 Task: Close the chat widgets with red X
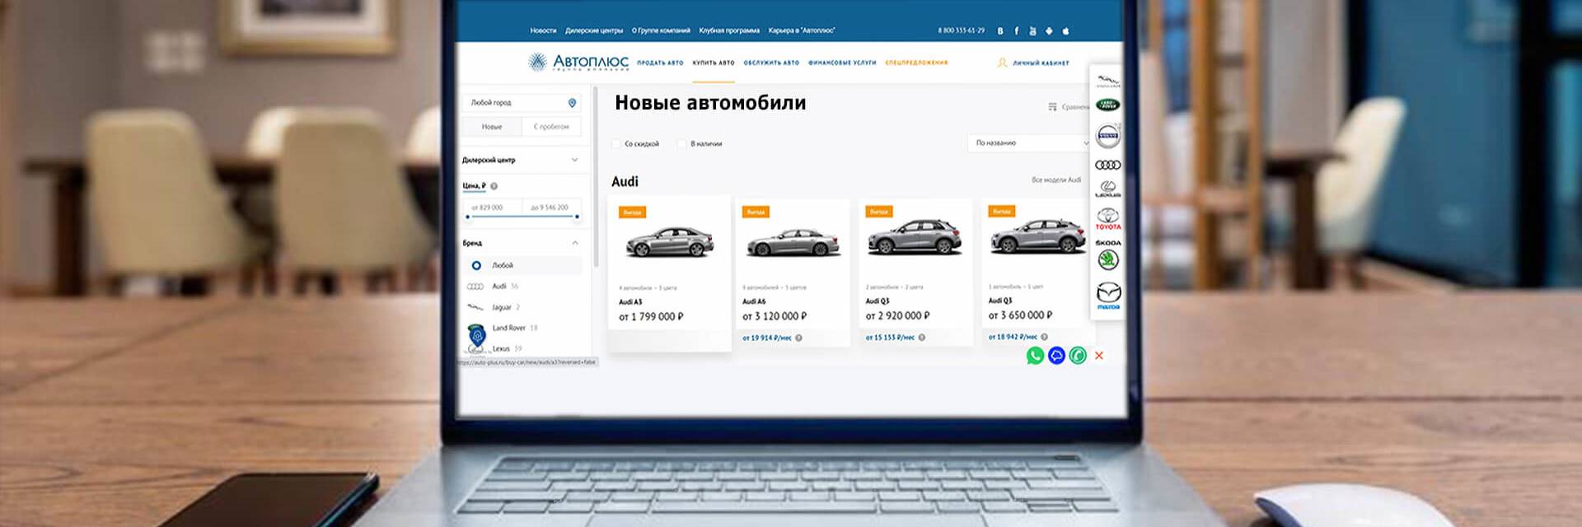1099,356
